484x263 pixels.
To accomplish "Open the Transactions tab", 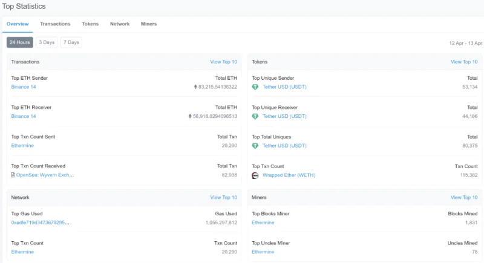I will coord(55,24).
